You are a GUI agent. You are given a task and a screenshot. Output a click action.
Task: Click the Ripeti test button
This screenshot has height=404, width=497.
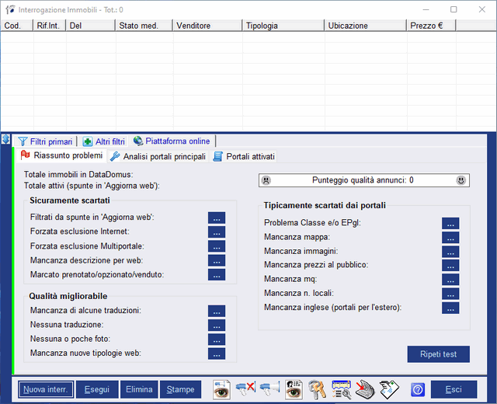click(x=439, y=354)
